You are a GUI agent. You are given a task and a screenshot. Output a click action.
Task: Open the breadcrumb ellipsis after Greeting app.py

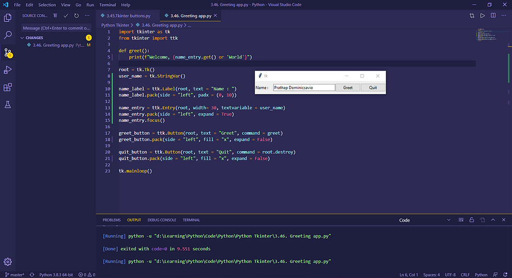(189, 25)
